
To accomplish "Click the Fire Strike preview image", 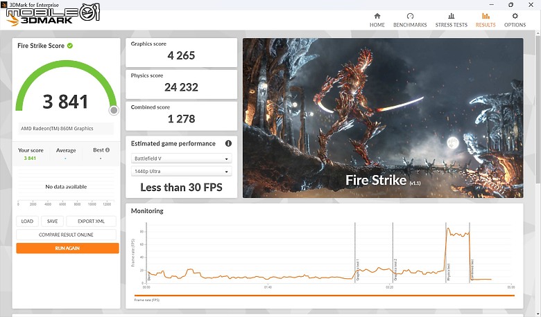I will pos(383,118).
